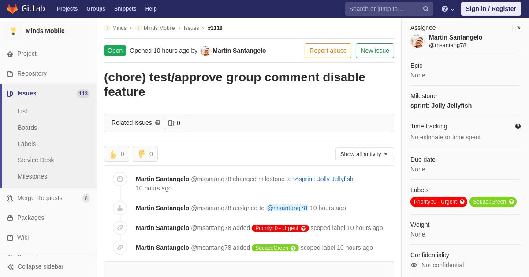Screen dimensions: 529x277
Task: Collapse the right sidebar with double chevron
Action: [x=518, y=28]
